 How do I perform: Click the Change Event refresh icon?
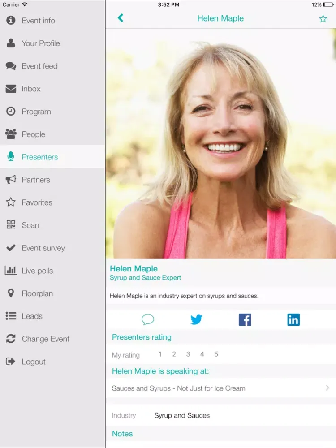pyautogui.click(x=11, y=339)
